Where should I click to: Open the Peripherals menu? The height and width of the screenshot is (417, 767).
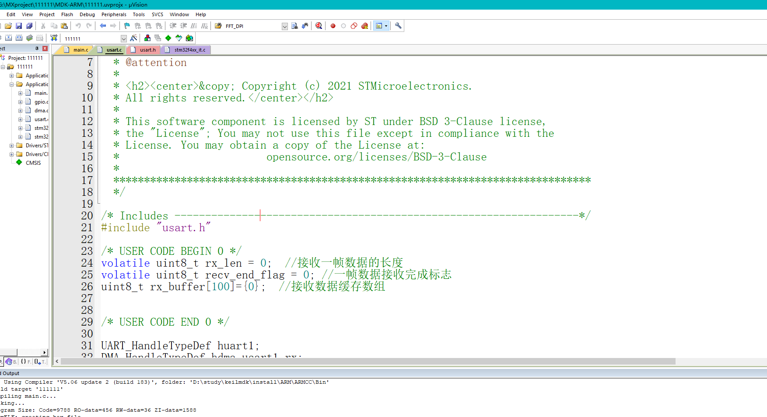[x=114, y=14]
